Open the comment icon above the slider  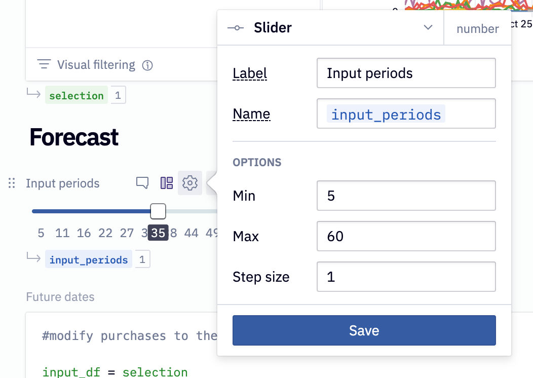tap(142, 183)
